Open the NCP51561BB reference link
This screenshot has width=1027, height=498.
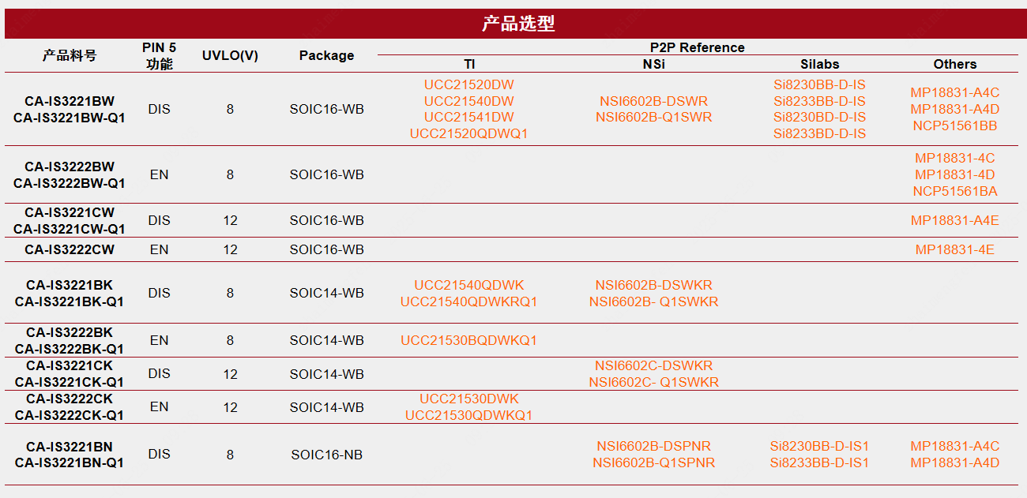(954, 125)
